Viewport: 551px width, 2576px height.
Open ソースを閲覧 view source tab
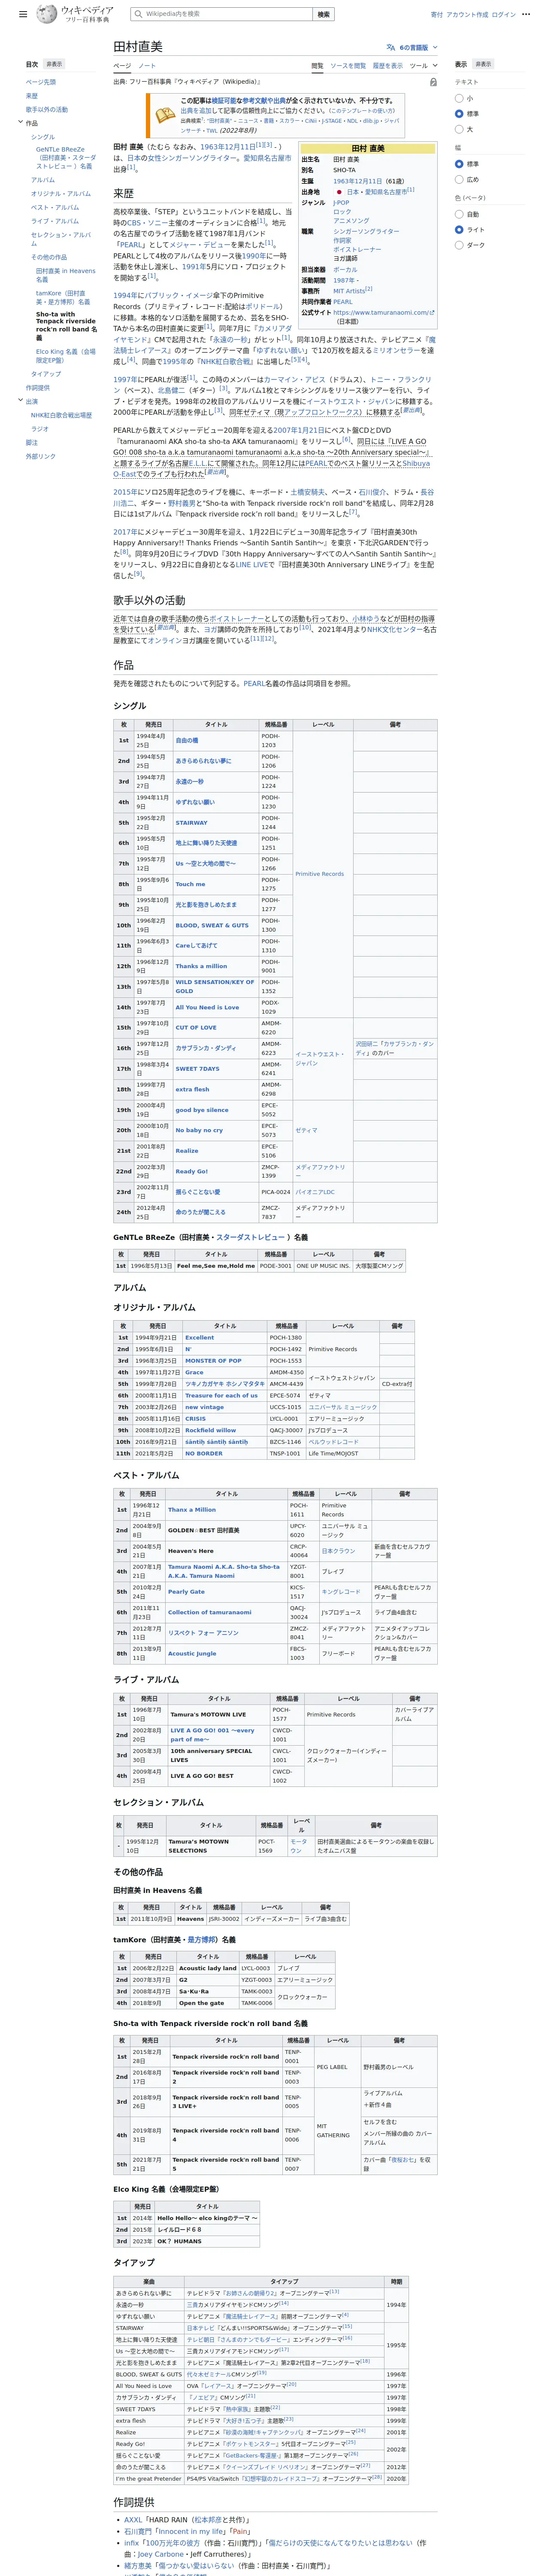(348, 66)
